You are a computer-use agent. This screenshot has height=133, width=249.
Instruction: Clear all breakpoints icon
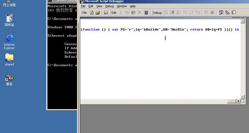click(213, 13)
